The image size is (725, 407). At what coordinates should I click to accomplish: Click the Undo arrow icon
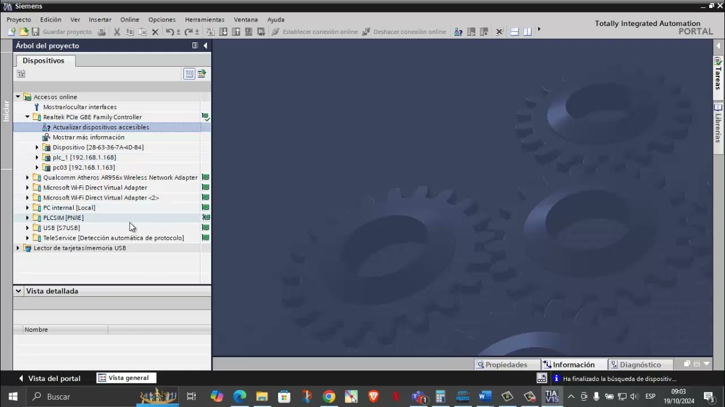[x=169, y=32]
